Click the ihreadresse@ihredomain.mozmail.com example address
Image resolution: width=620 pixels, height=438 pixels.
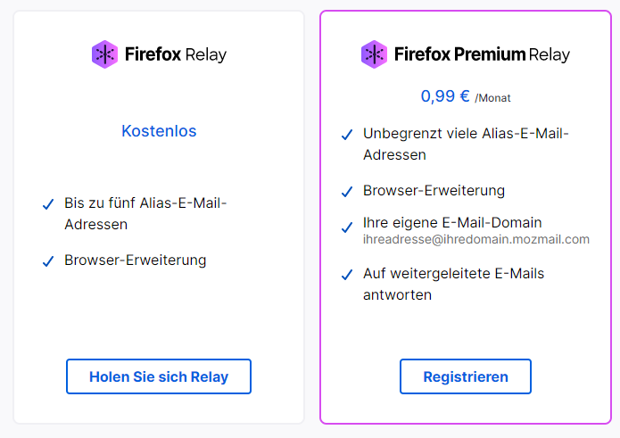(476, 239)
